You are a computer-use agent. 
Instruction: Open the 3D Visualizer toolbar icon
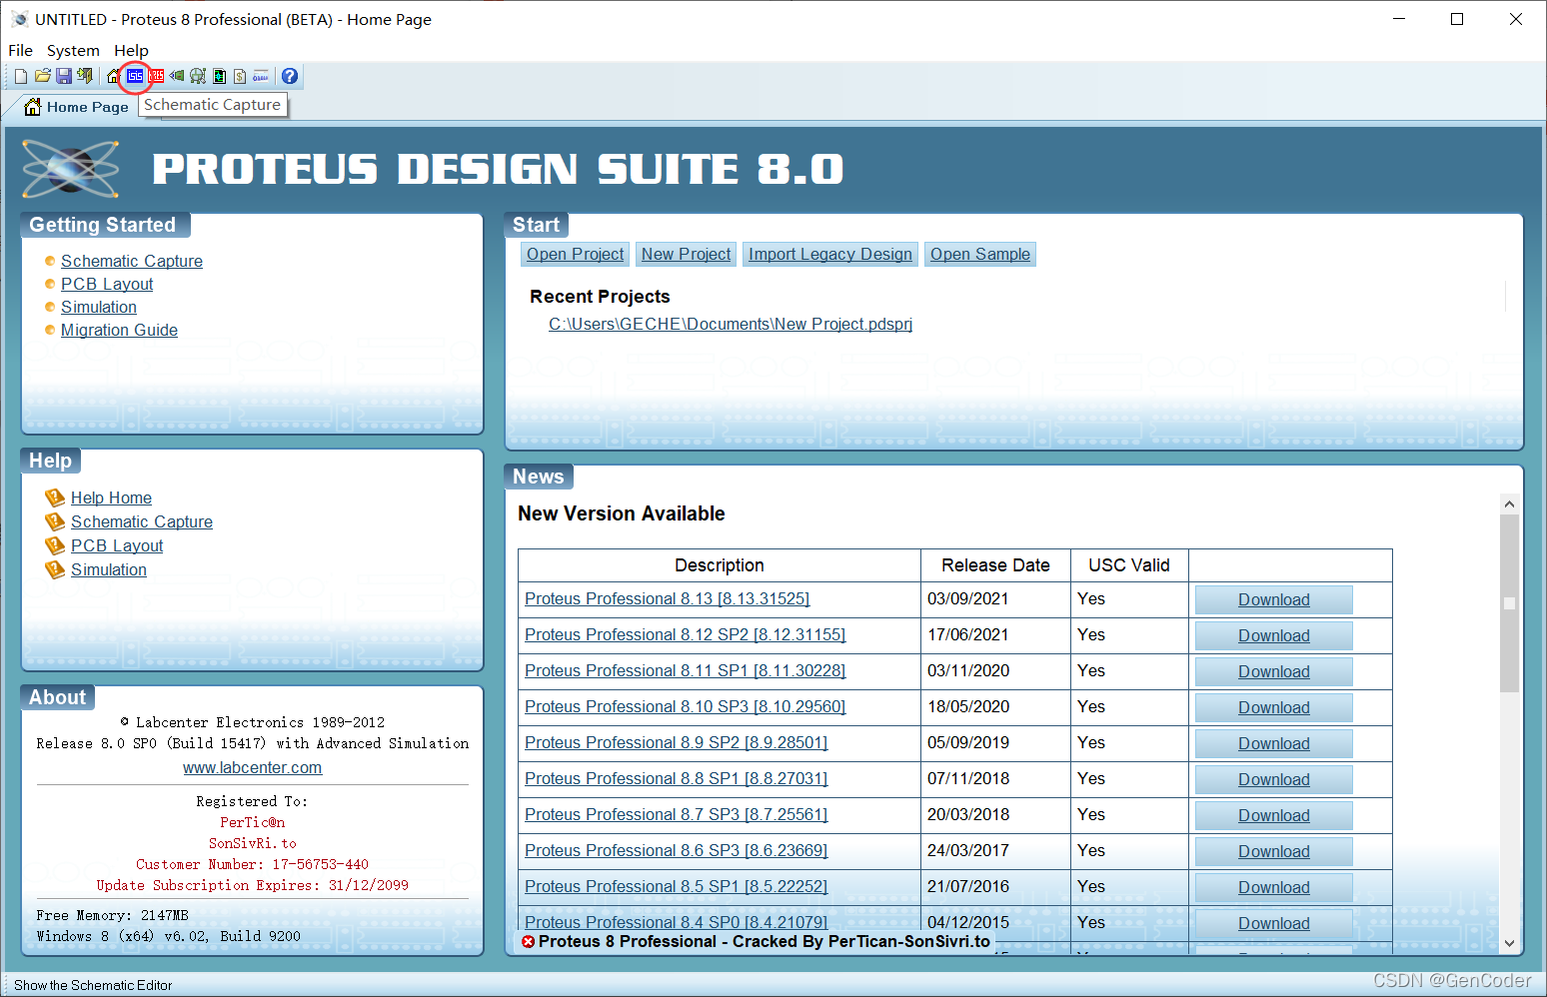pyautogui.click(x=177, y=76)
